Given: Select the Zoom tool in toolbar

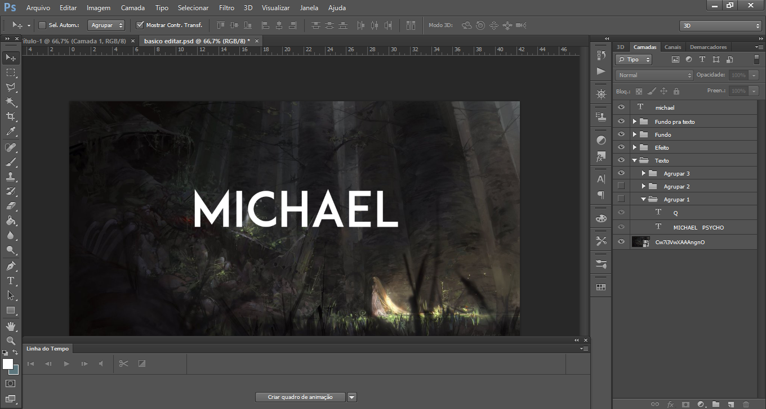Looking at the screenshot, I should pyautogui.click(x=10, y=341).
